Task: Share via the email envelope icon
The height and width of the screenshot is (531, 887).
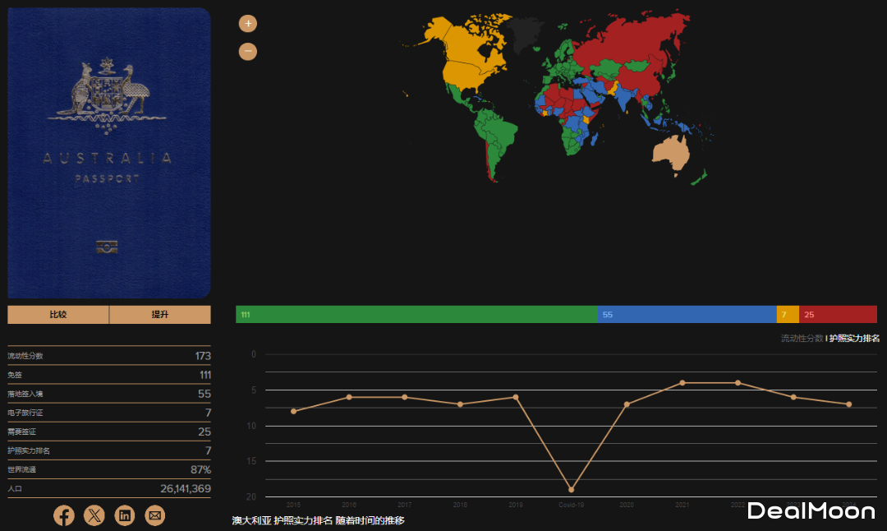Action: pyautogui.click(x=155, y=515)
